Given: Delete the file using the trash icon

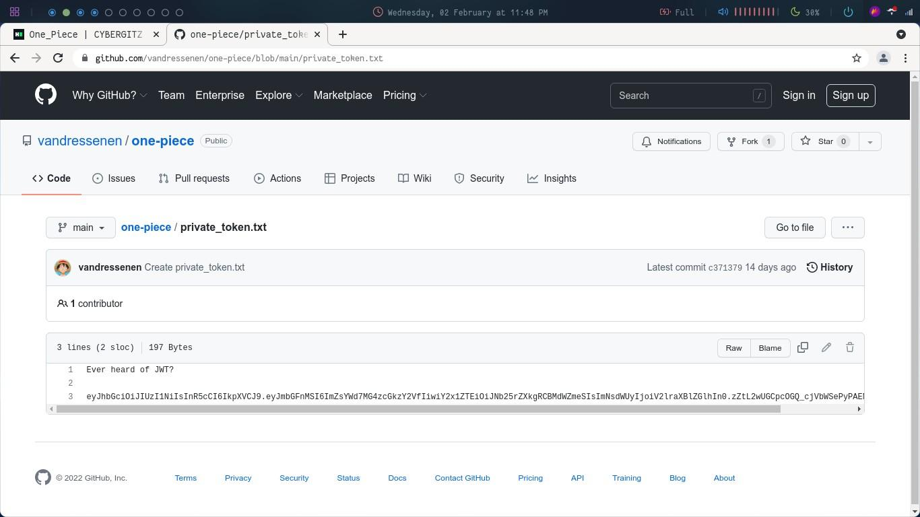Looking at the screenshot, I should (850, 347).
